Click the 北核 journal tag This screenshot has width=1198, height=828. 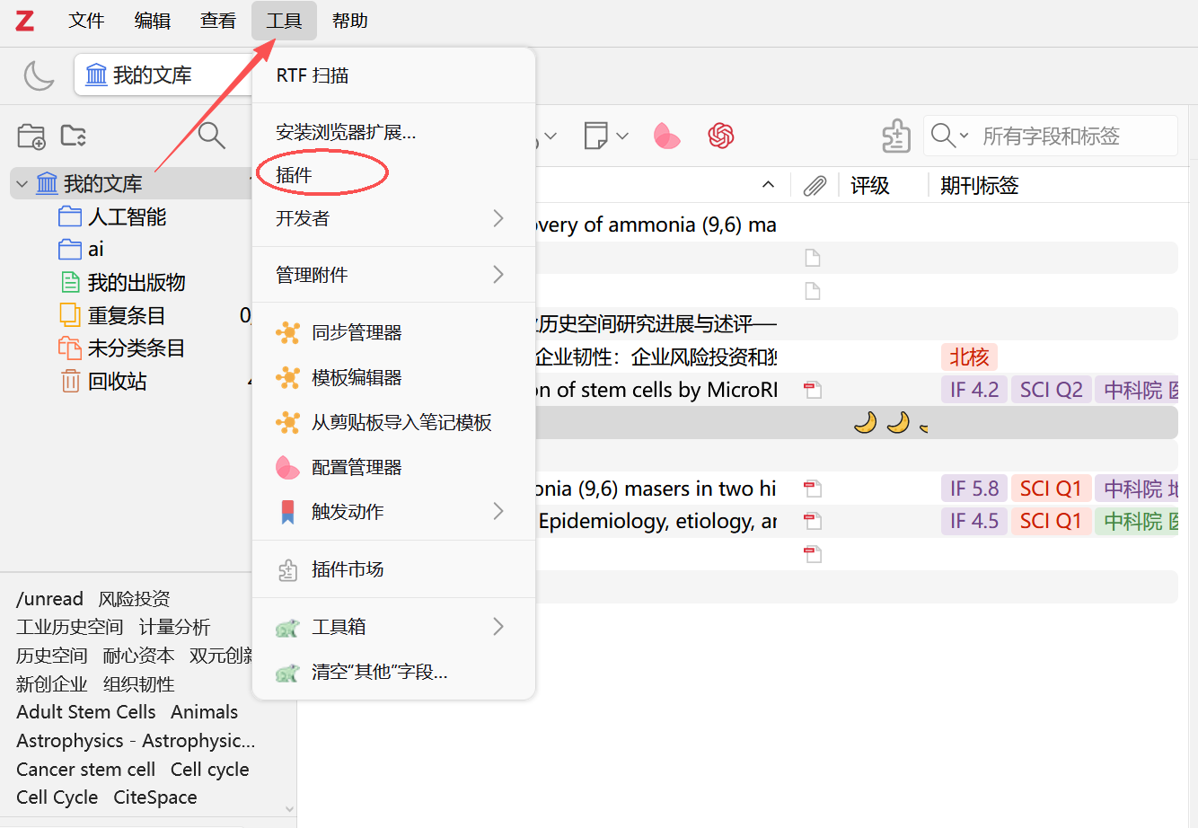coord(968,357)
